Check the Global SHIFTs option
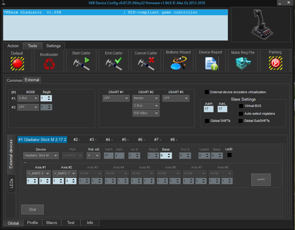295x230 pixels. (x=207, y=121)
